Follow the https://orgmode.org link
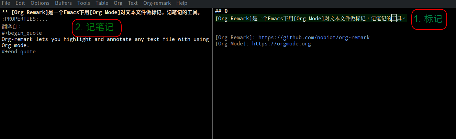This screenshot has height=139, width=456. 281,44
